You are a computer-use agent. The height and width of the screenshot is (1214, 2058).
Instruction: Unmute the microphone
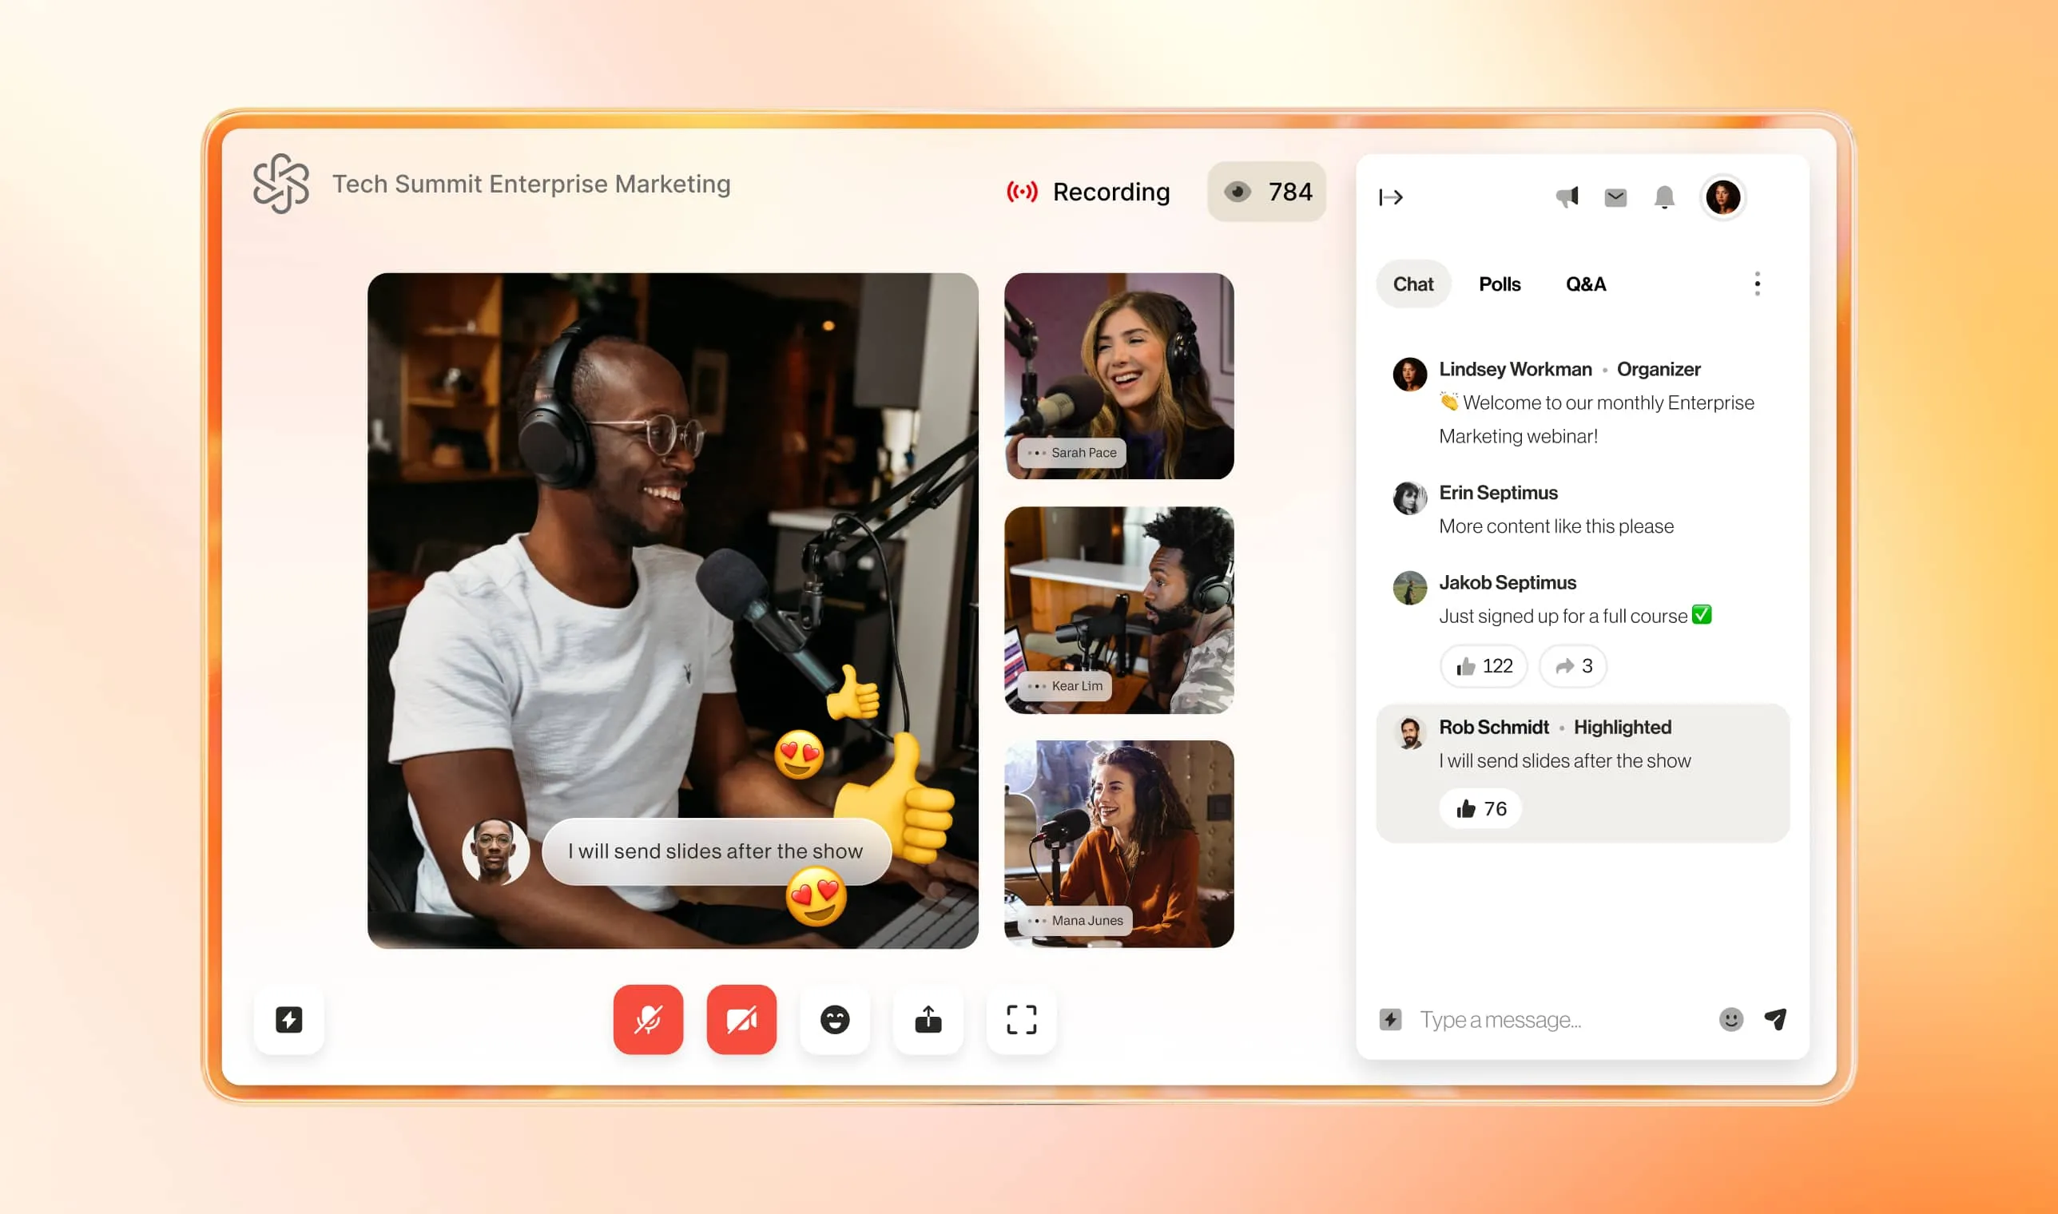(647, 1019)
